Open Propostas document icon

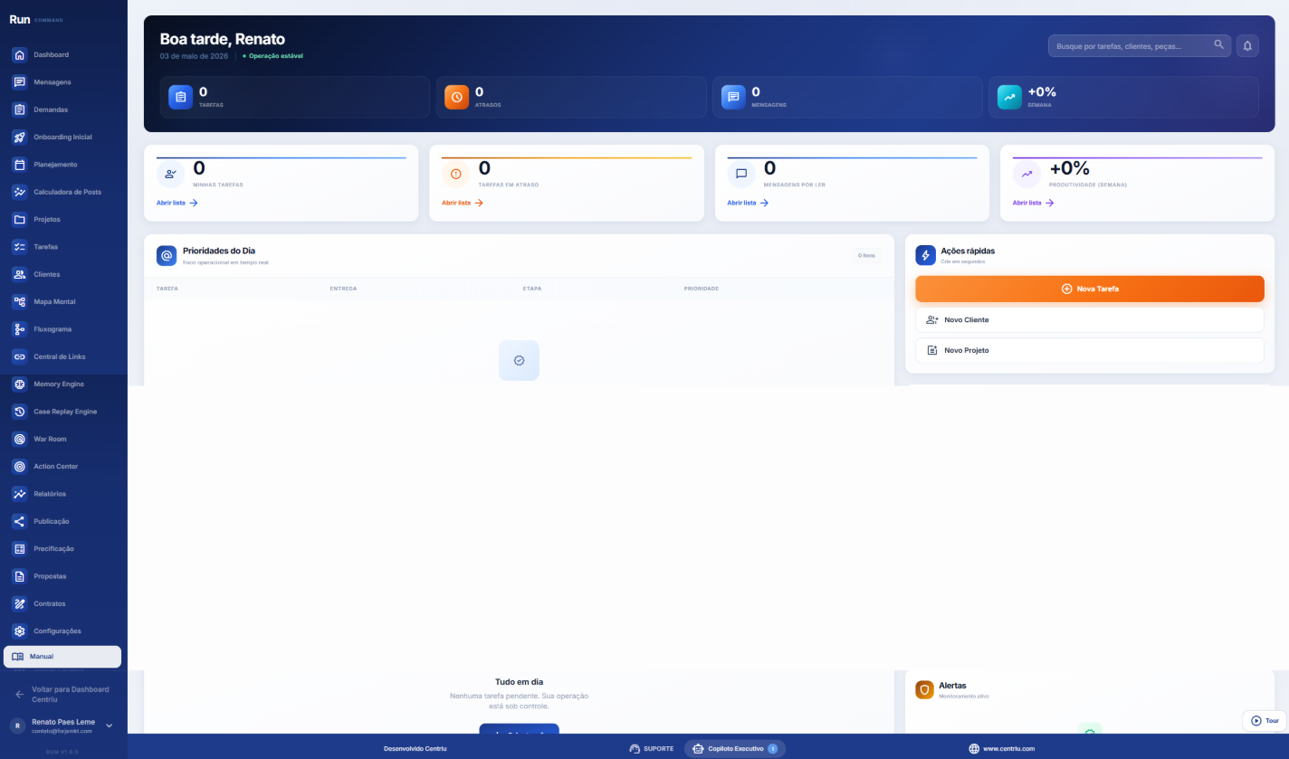click(19, 576)
